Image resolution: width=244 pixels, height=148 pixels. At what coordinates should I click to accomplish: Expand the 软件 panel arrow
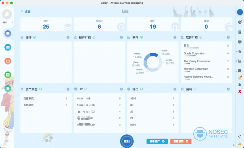(x=175, y=37)
